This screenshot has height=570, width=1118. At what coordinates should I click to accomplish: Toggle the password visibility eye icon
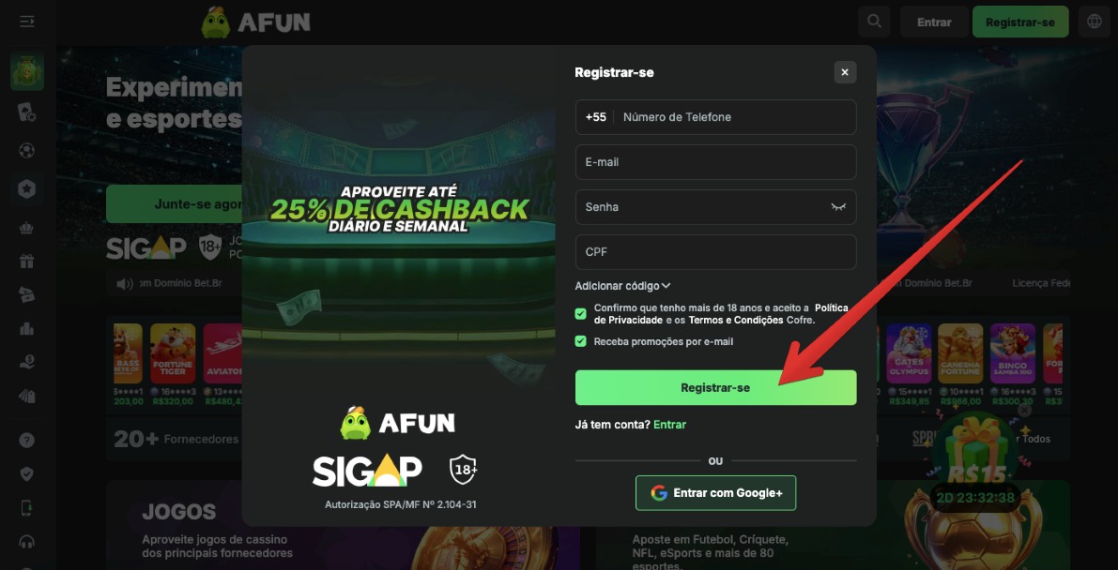point(838,206)
